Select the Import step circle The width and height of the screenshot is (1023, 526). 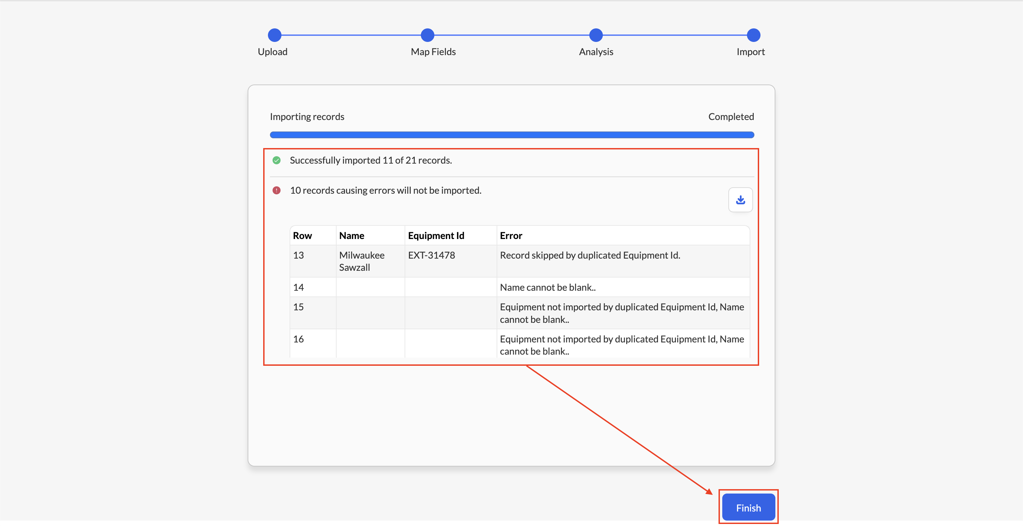coord(753,35)
